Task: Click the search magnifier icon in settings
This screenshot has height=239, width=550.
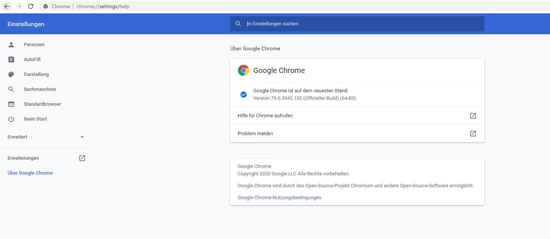Action: point(238,24)
